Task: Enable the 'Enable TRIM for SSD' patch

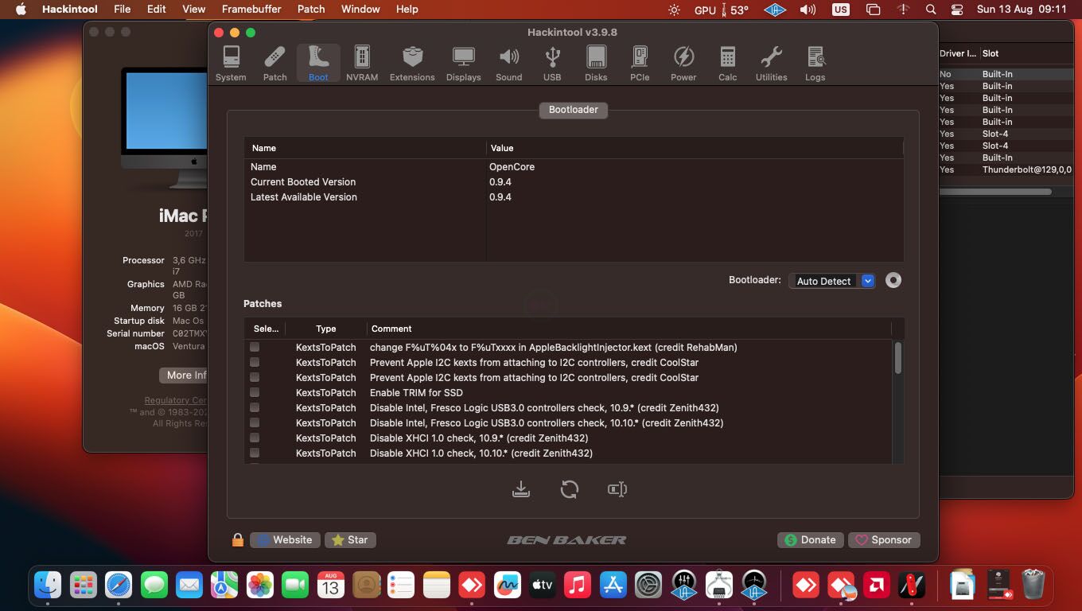Action: coord(255,391)
